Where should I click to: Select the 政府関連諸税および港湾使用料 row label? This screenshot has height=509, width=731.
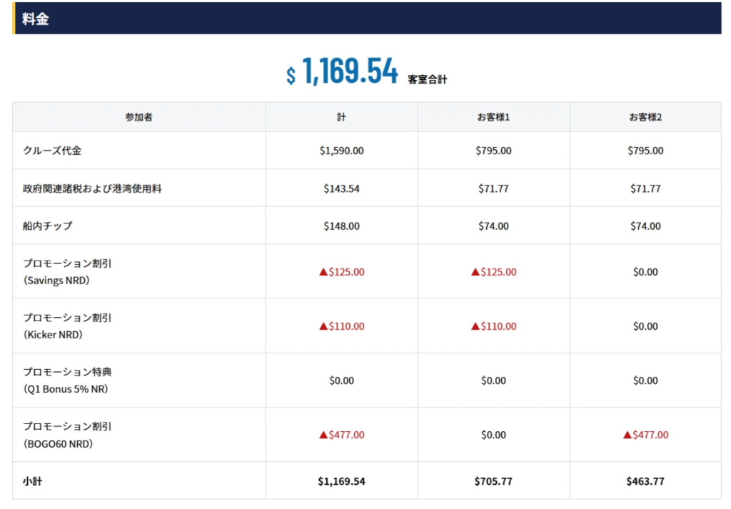coord(92,188)
